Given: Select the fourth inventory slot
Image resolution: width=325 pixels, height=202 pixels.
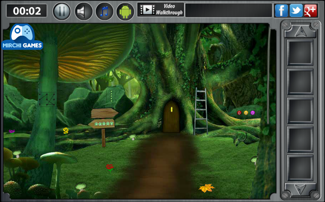Looking at the screenshot, I should 300,139.
